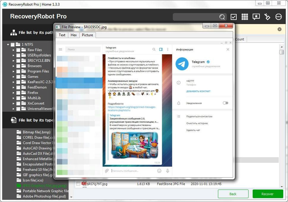
Task: Click the green Recover button
Action: (268, 194)
